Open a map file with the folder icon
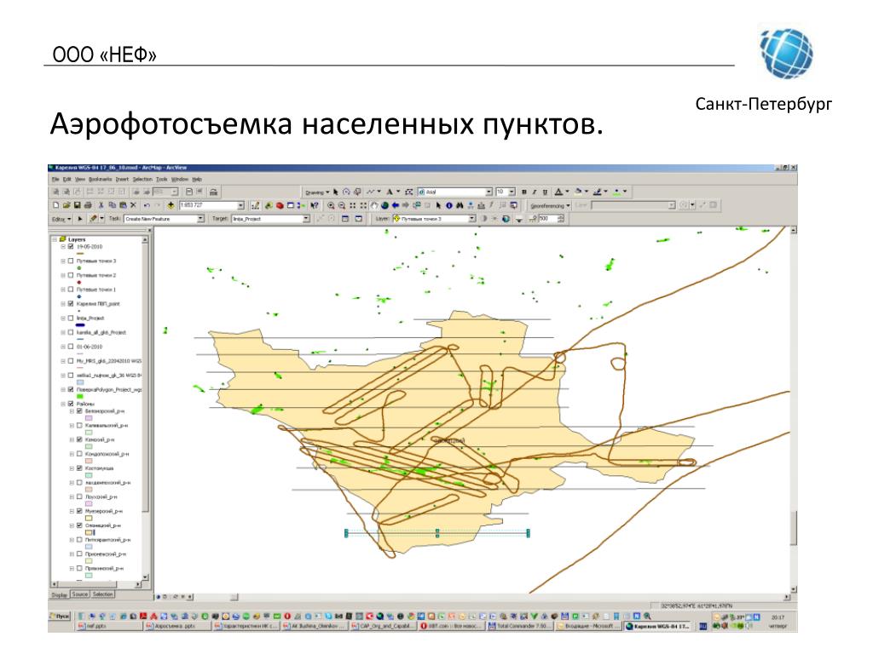873x654 pixels. point(66,205)
